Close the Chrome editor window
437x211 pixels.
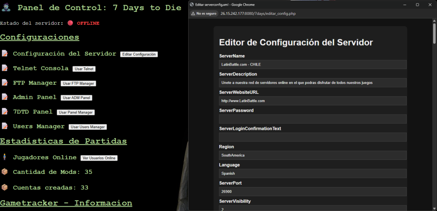point(429,4)
